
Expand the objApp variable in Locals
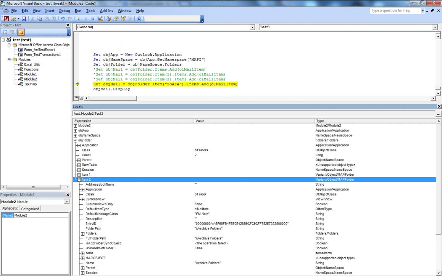coord(75,130)
